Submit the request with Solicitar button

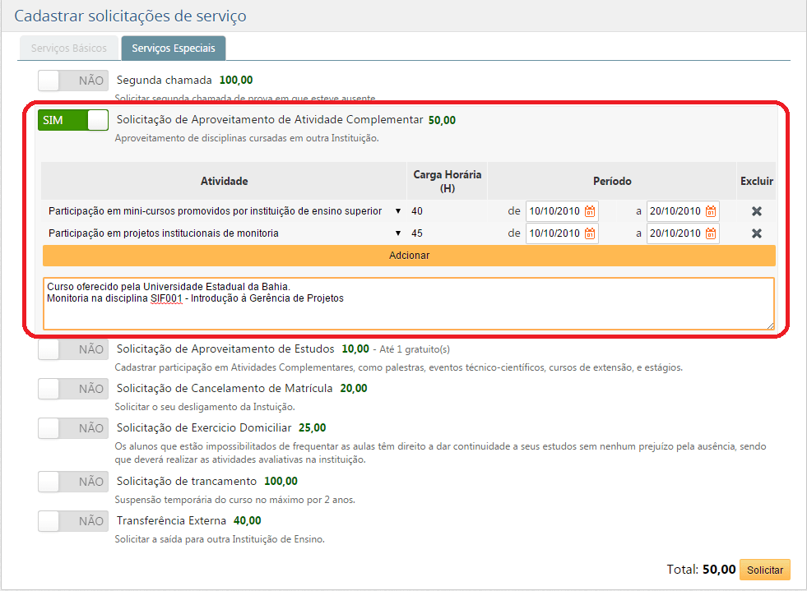[765, 570]
